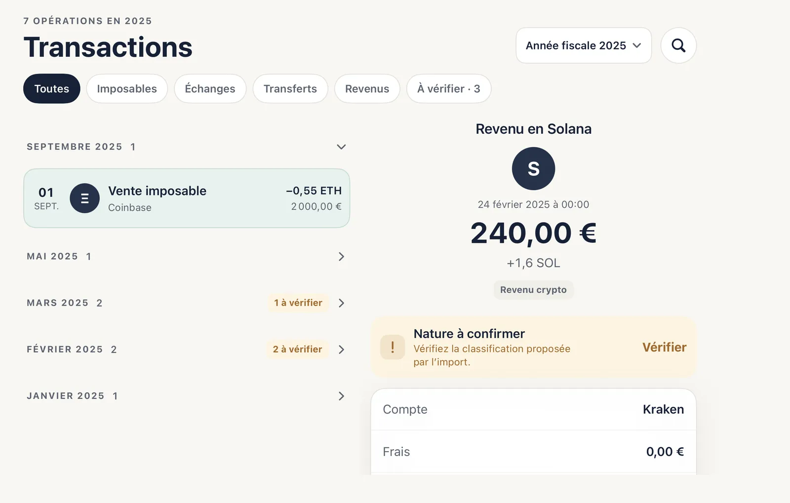Click the Revenu en Solana heading

tap(533, 129)
